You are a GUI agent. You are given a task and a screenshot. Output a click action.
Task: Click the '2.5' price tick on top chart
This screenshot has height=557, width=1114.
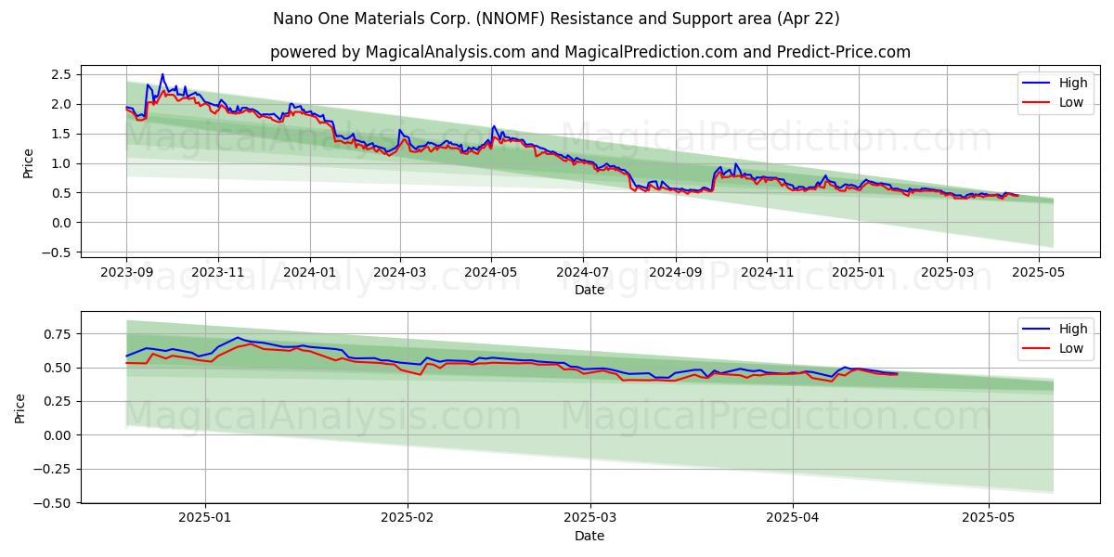point(63,74)
